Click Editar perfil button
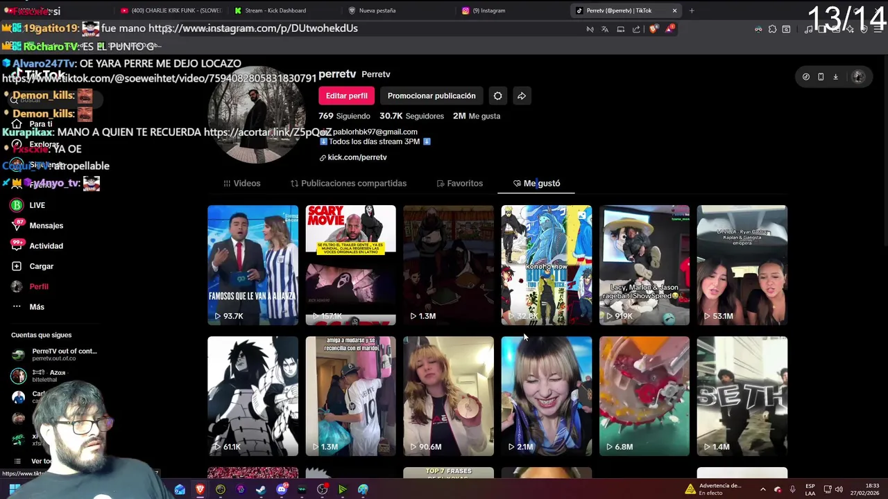This screenshot has width=888, height=499. [346, 96]
